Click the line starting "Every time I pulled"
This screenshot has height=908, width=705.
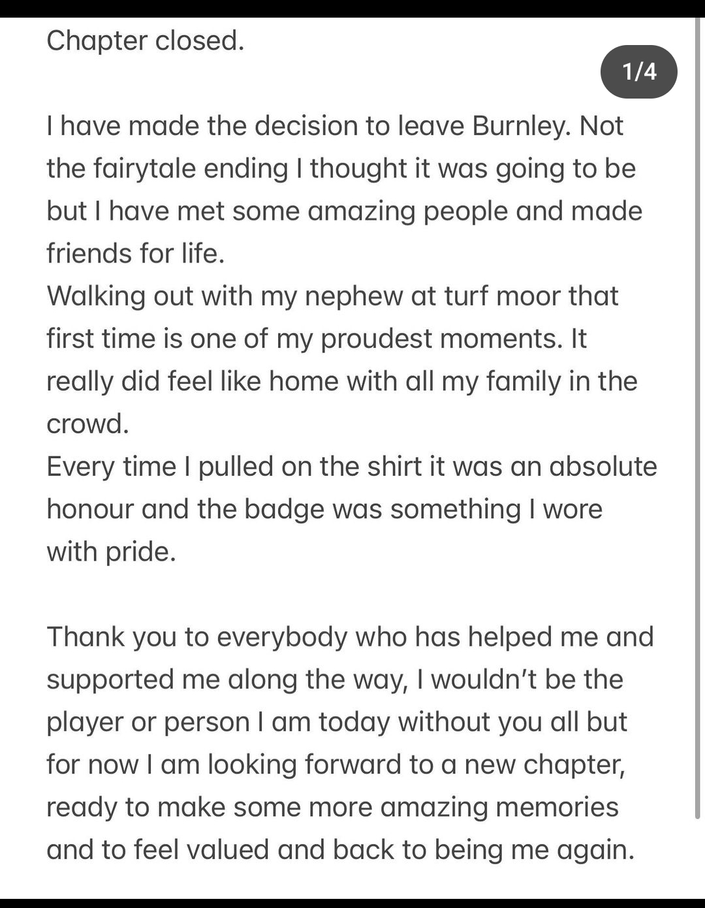point(351,466)
